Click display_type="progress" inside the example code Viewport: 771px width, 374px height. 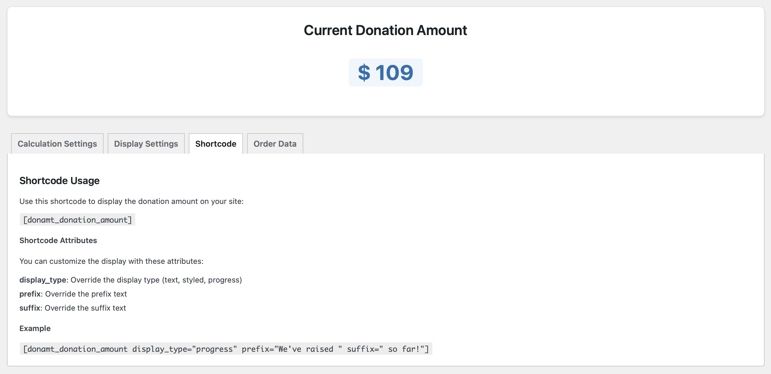pyautogui.click(x=184, y=349)
